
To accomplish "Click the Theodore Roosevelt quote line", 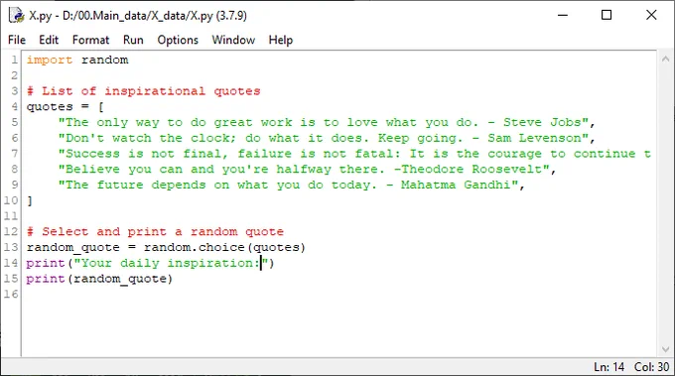I will [308, 169].
